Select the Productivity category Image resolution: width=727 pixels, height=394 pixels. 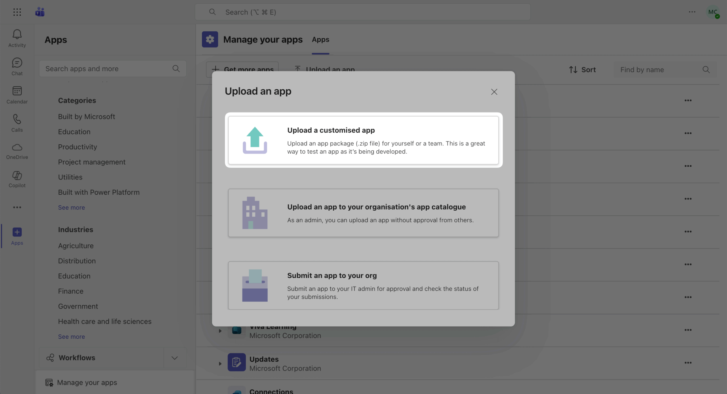click(x=77, y=147)
